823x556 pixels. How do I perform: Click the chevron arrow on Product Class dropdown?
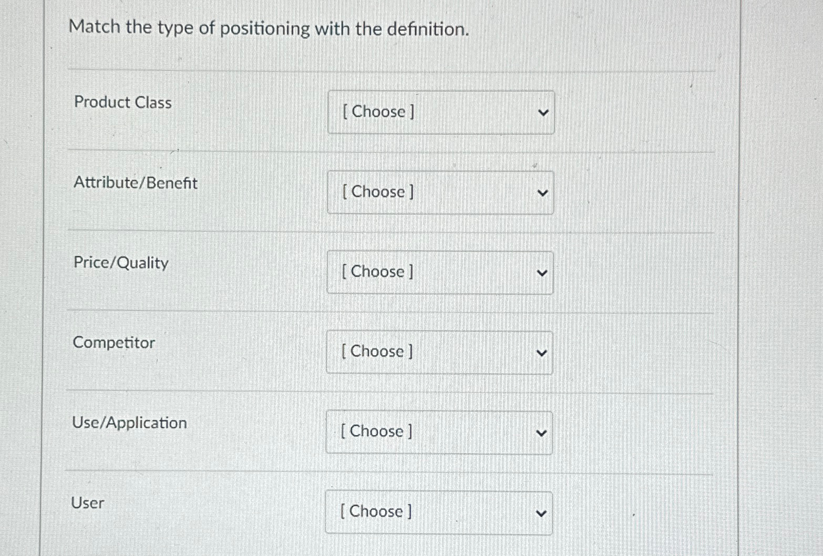click(543, 112)
